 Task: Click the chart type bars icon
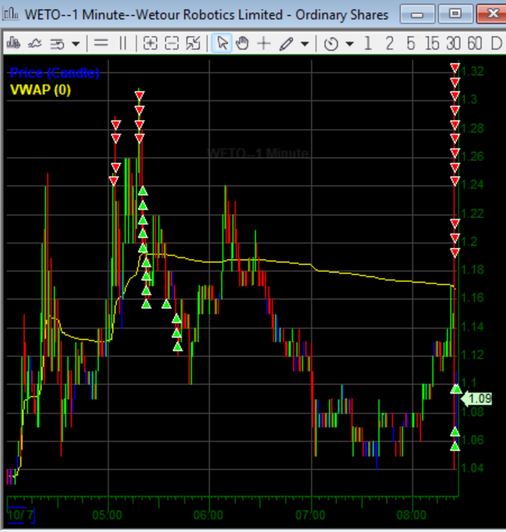tap(13, 44)
